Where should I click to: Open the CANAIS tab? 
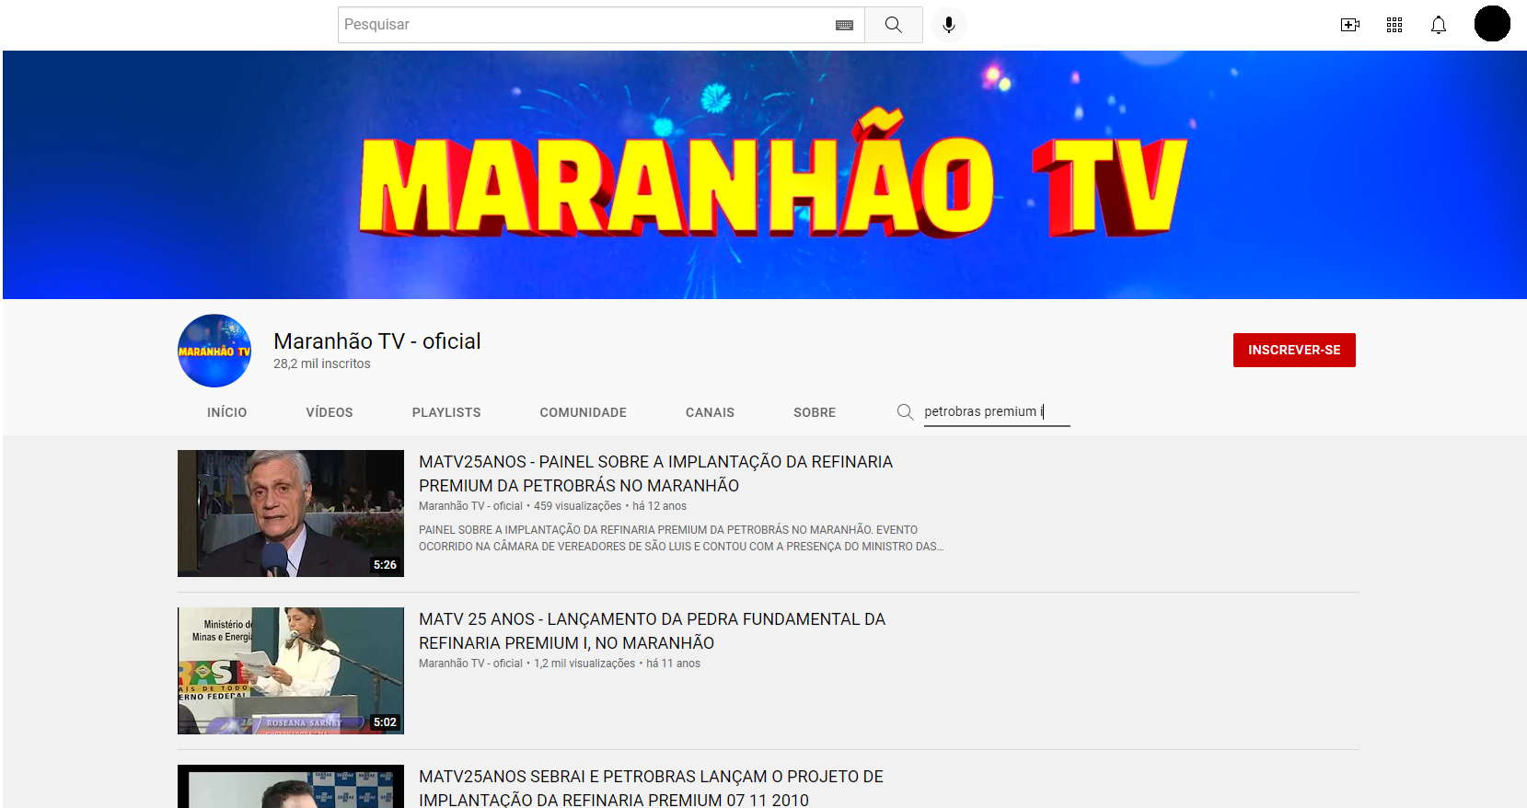(710, 412)
